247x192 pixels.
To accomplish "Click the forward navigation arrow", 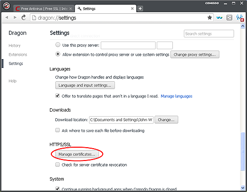I will [15, 17].
